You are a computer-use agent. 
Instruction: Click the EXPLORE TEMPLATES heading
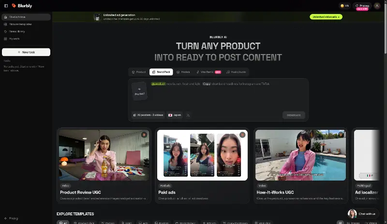(x=75, y=214)
